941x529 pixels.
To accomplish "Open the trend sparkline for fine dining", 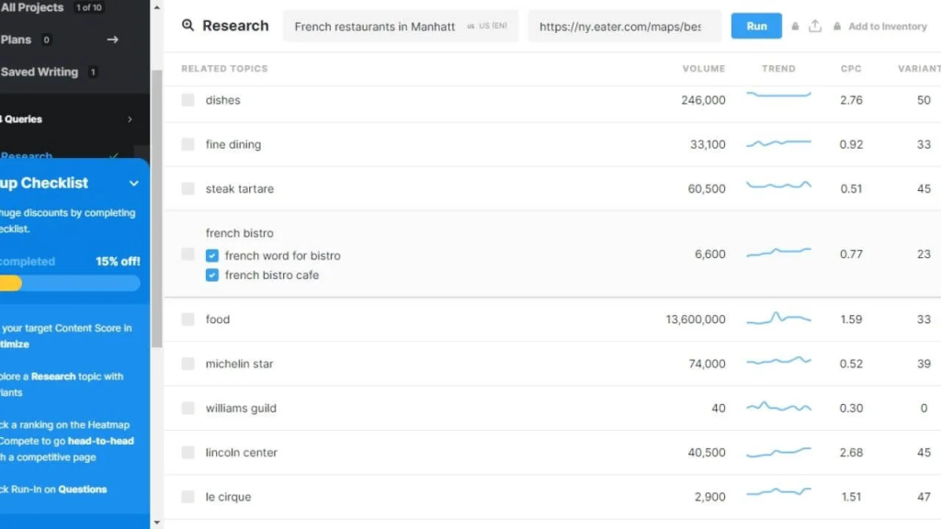I will click(x=778, y=143).
